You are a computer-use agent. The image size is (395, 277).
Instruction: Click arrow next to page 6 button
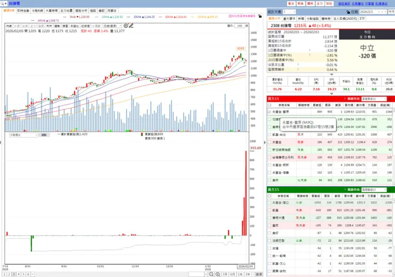click(33, 274)
